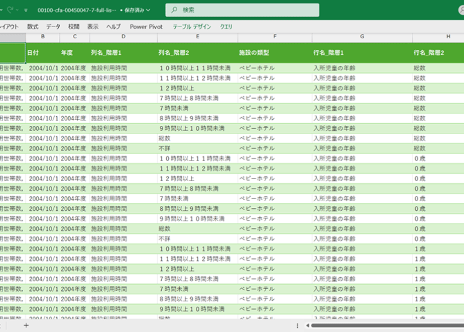The height and width of the screenshot is (332, 464).
Task: Select the テーブル デザイン ribbon tab
Action: (192, 27)
